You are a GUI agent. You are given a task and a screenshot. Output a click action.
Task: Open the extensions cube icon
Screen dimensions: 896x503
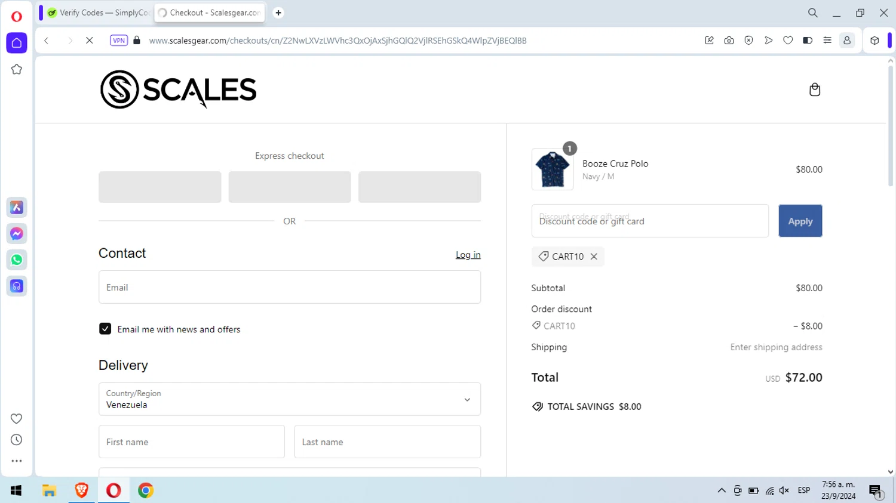[x=874, y=41]
